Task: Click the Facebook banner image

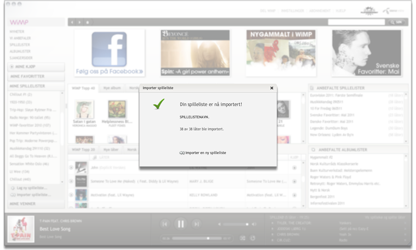Action: 109,53
